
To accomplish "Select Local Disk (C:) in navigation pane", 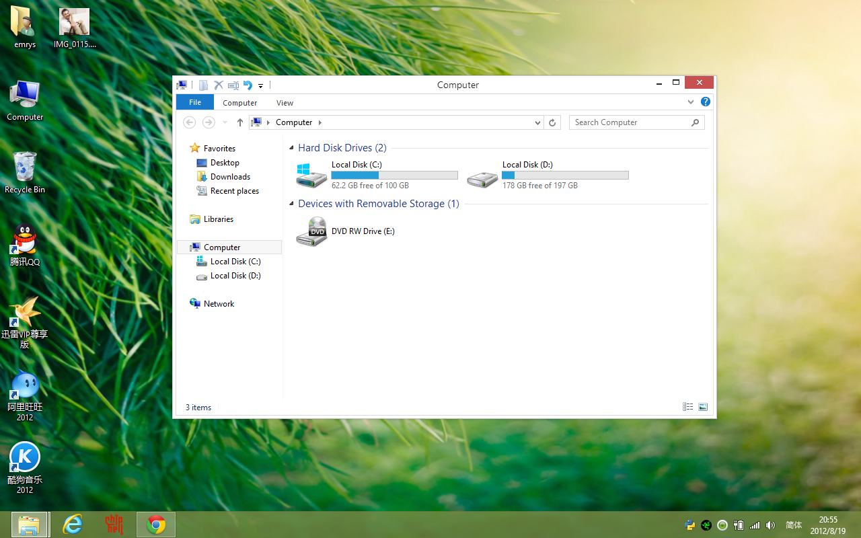I will pyautogui.click(x=229, y=262).
